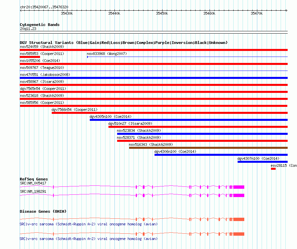This screenshot has height=249, width=297.
Task: Click the DGV Structural Variants track title
Action: coord(124,43)
